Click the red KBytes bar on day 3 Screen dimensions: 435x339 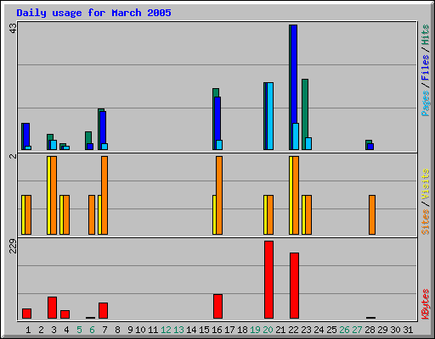pos(52,308)
